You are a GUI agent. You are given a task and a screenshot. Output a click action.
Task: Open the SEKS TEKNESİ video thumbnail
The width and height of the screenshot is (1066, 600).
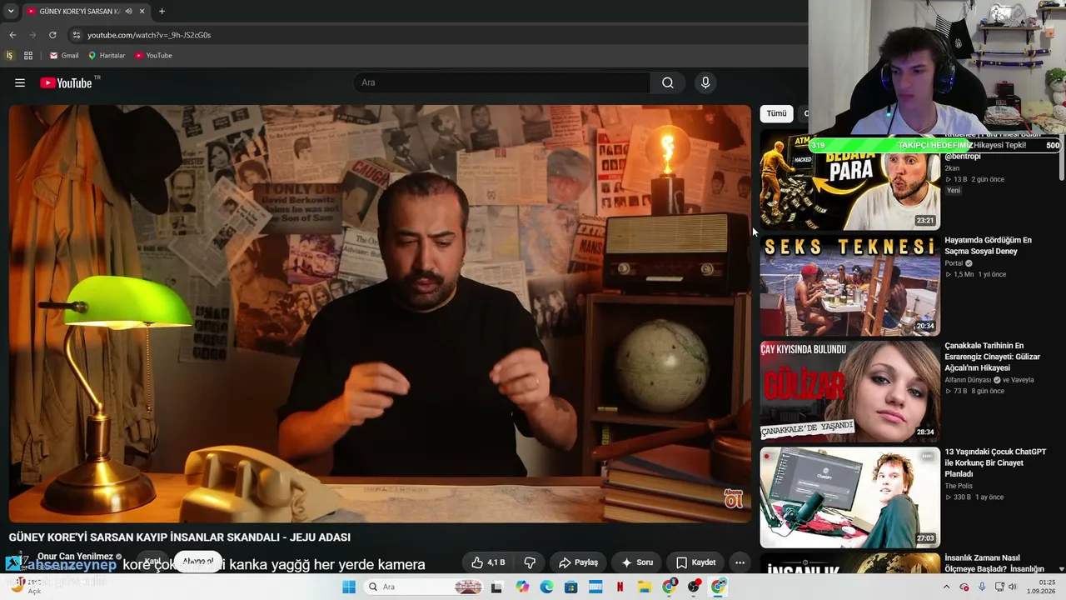pyautogui.click(x=849, y=285)
